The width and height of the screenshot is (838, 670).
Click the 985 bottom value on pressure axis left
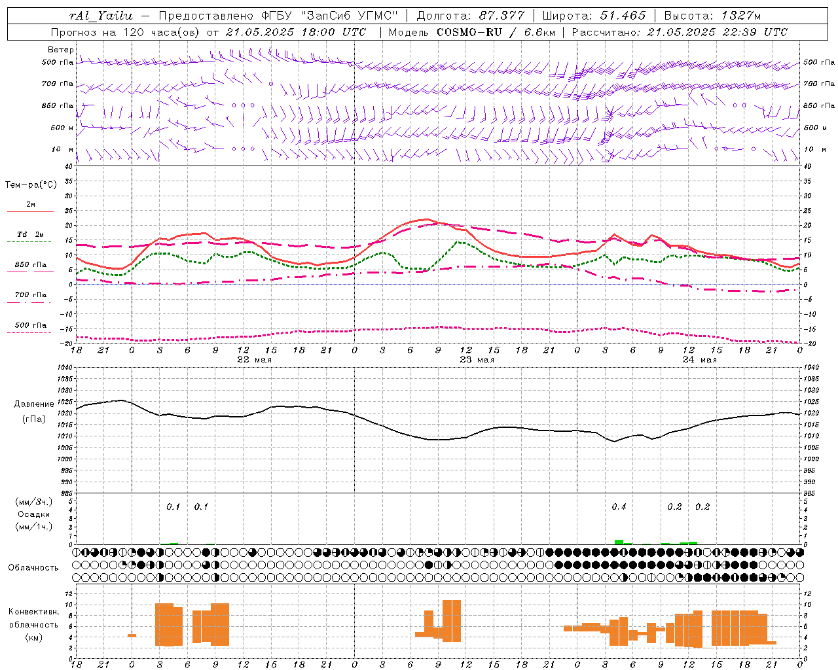click(66, 493)
